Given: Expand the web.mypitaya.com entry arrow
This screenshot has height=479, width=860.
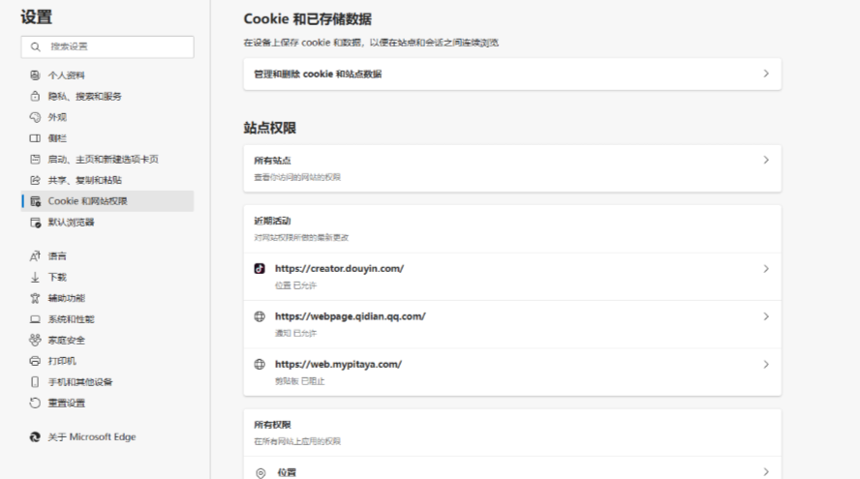Looking at the screenshot, I should click(x=765, y=365).
